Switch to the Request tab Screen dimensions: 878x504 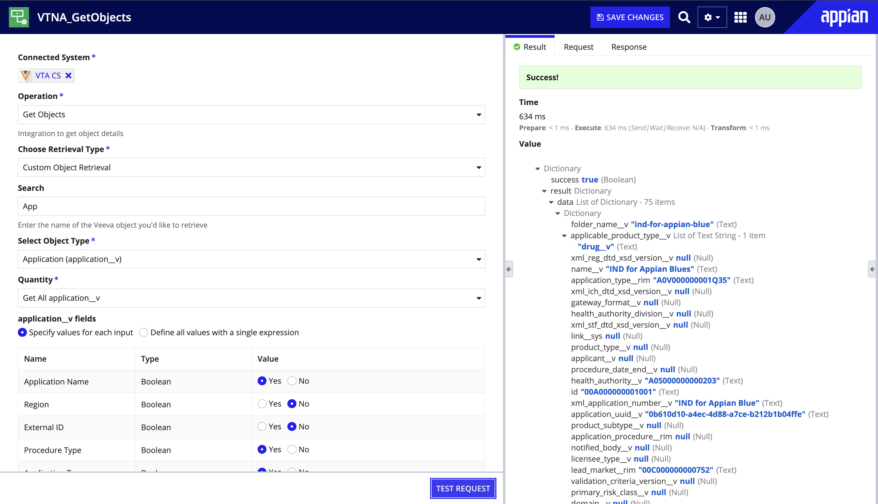click(578, 47)
